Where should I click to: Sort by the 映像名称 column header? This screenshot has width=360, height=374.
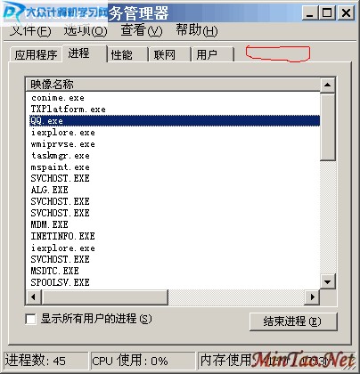(173, 85)
